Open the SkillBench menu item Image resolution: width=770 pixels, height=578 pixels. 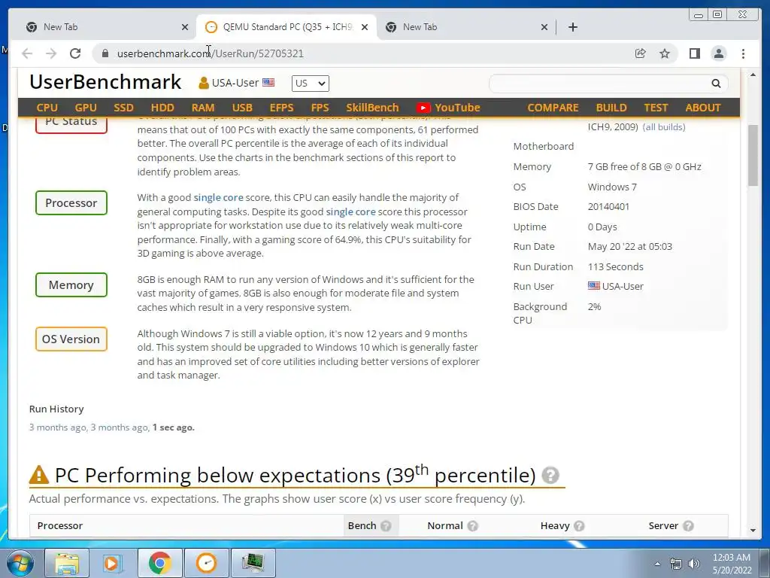tap(372, 108)
